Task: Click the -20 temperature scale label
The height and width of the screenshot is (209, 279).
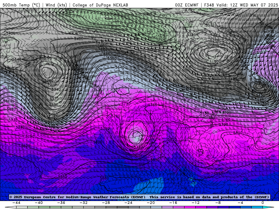Action: 151,203
